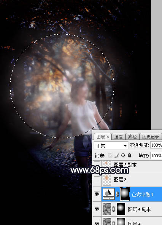Click the link icon on 色彩平衡 1

(117, 194)
